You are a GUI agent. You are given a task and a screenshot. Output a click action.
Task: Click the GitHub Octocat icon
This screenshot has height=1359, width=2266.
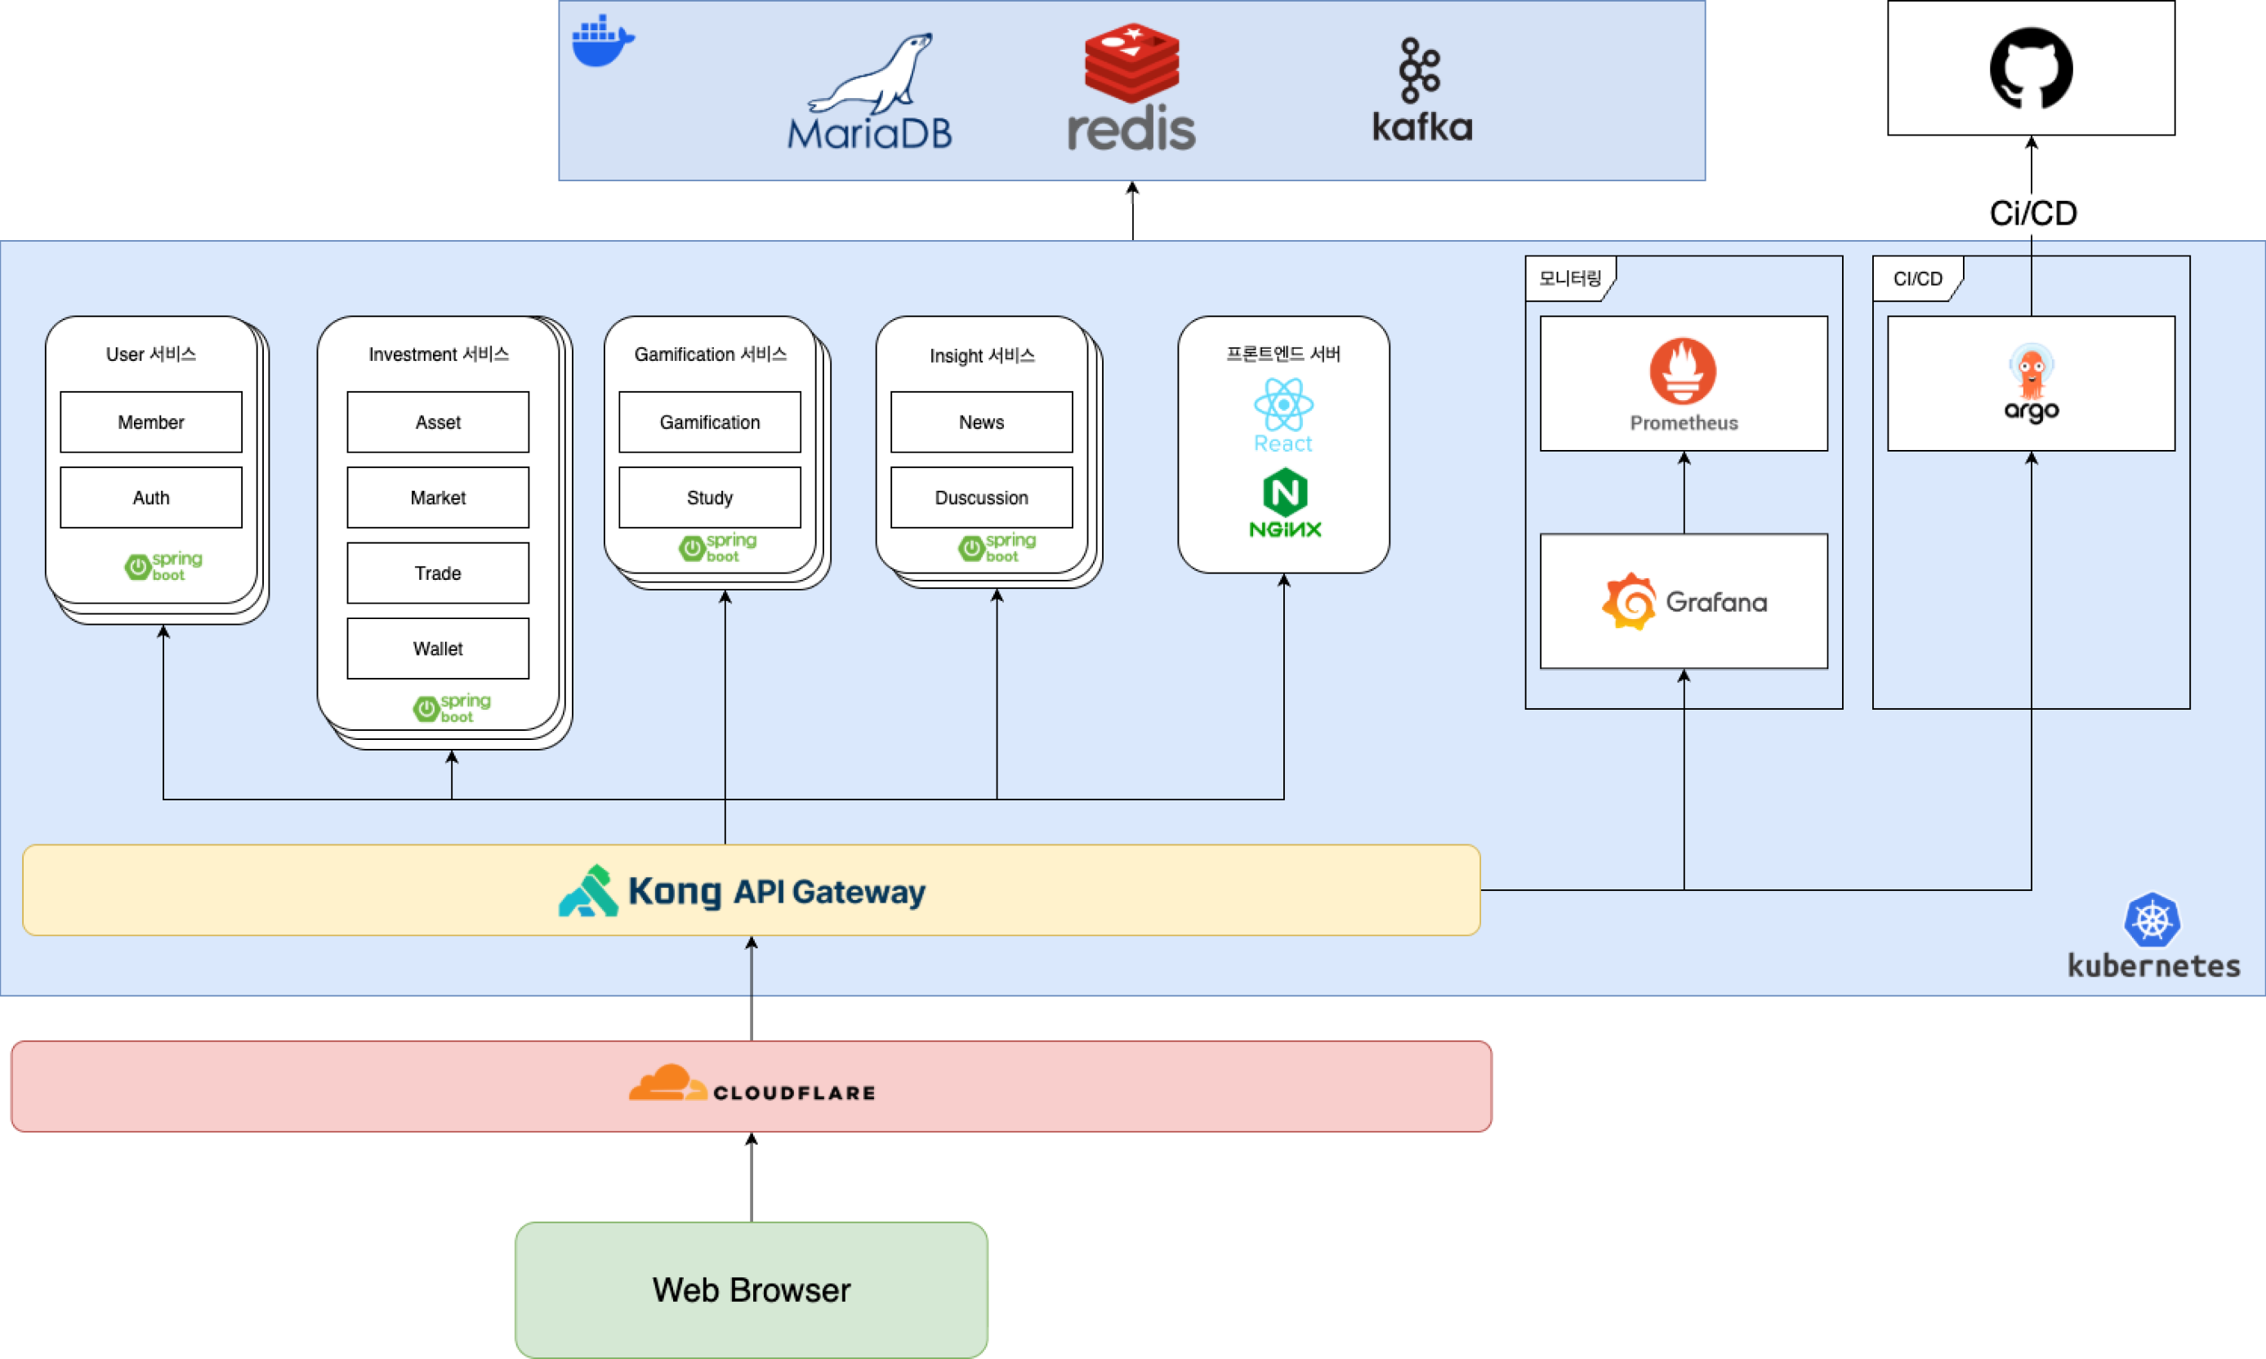(x=2031, y=69)
